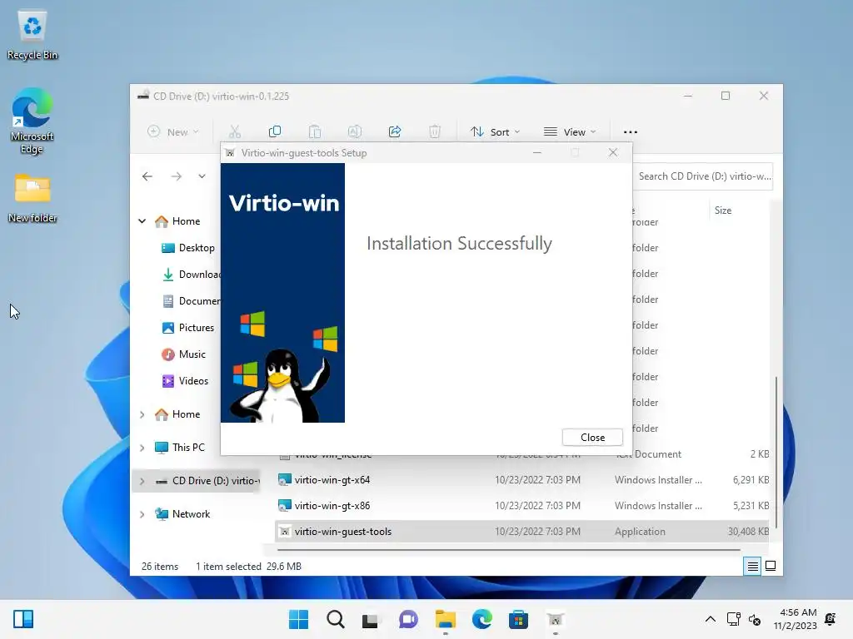Open recent locations chevron next to forward arrow
Screen dimensions: 853x639
pos(202,176)
